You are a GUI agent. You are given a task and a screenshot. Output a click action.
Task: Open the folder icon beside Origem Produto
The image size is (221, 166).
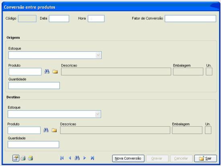(x=55, y=72)
